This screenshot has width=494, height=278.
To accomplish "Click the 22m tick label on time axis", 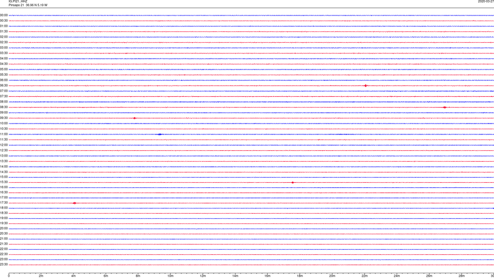I will [x=364, y=276].
